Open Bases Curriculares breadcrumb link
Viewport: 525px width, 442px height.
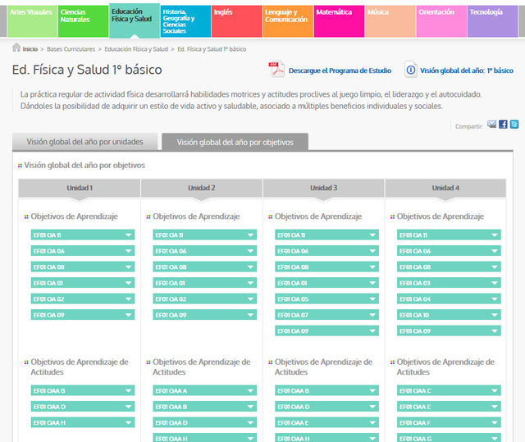(73, 49)
